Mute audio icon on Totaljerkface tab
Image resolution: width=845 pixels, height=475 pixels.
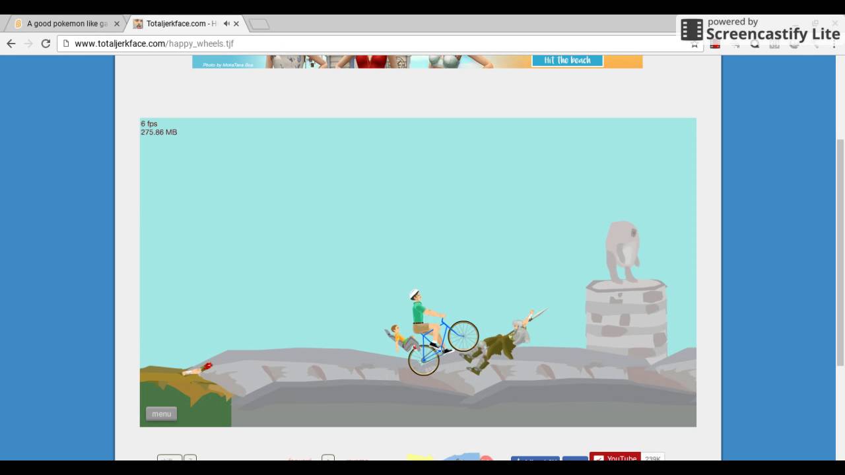point(226,24)
